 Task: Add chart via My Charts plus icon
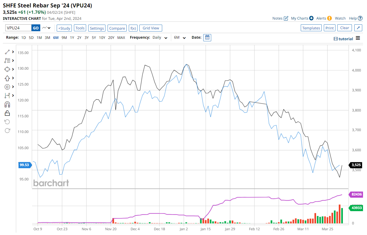pyautogui.click(x=311, y=18)
